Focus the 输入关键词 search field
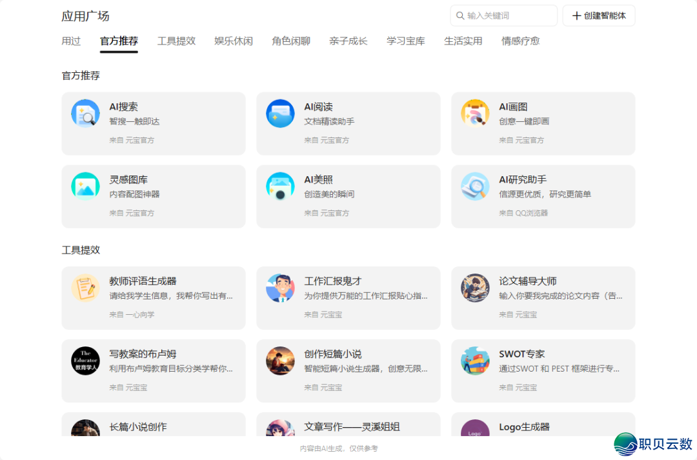Image resolution: width=697 pixels, height=460 pixels. (x=503, y=16)
